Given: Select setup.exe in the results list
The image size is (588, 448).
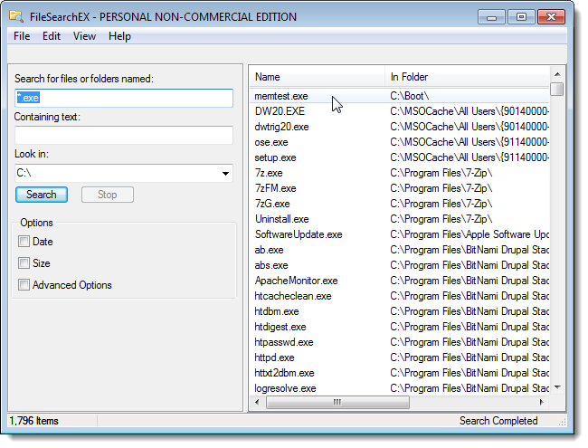Looking at the screenshot, I should 275,157.
